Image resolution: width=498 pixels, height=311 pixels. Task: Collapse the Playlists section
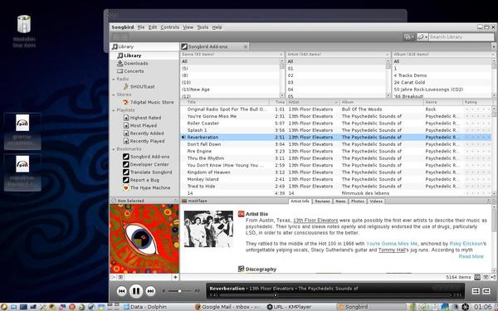(x=114, y=110)
